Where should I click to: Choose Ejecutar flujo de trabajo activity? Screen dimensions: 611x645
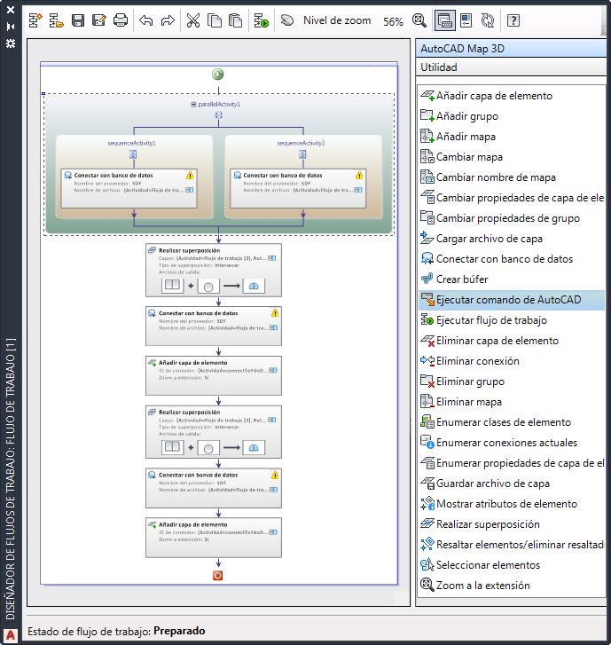(512, 320)
